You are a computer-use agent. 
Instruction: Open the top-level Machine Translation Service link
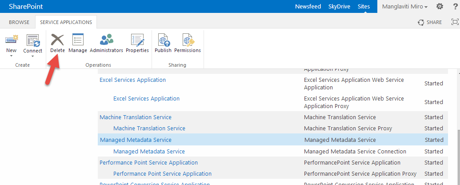(136, 117)
